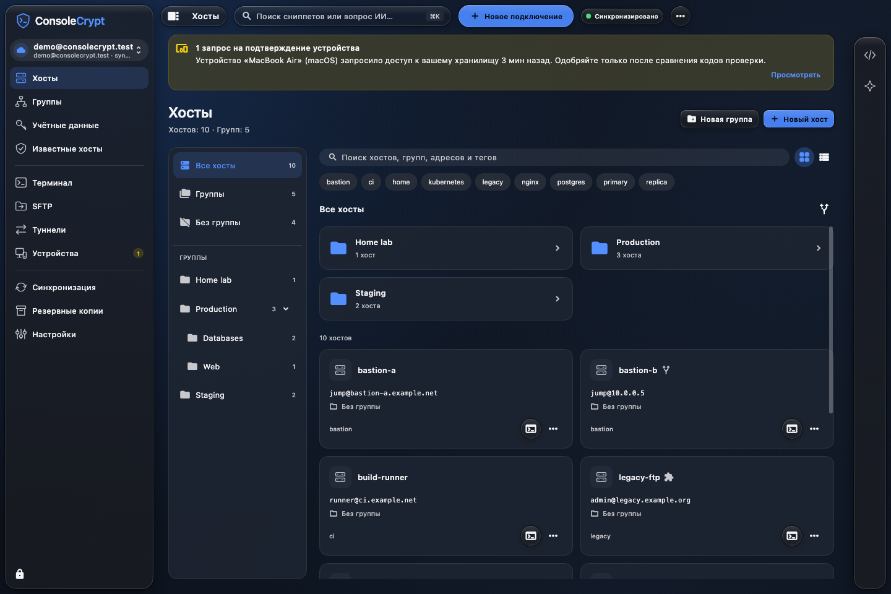The image size is (891, 594).
Task: Open Туннели in the sidebar
Action: click(79, 230)
